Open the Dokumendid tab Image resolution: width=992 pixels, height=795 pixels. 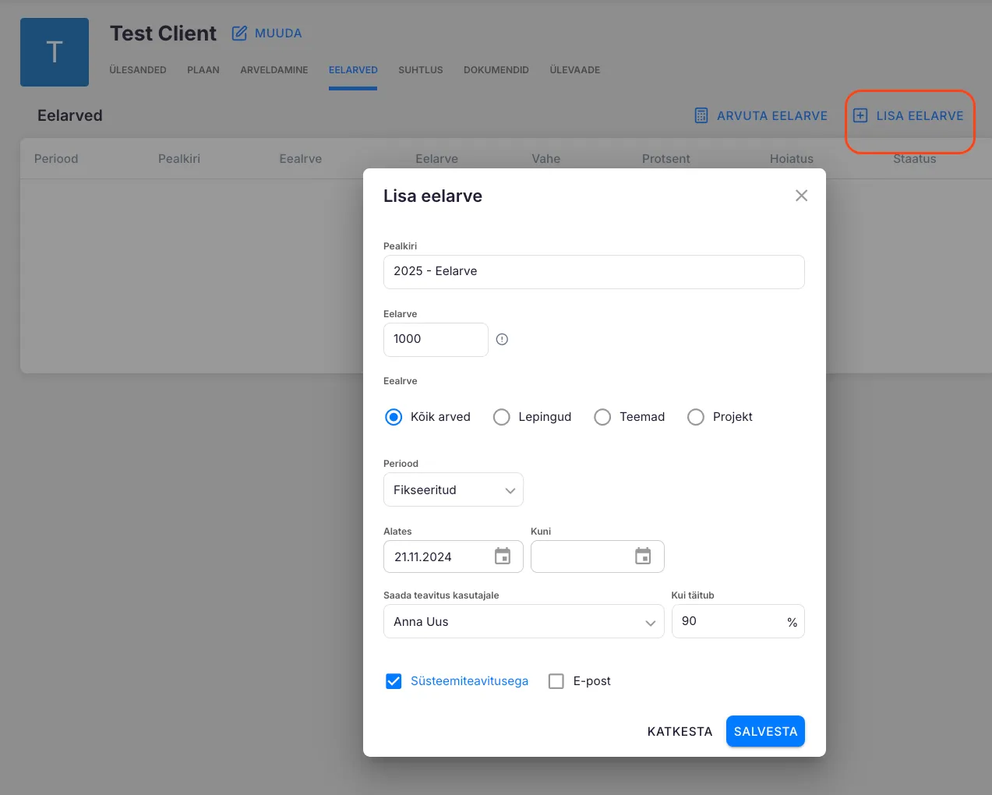[x=496, y=70]
